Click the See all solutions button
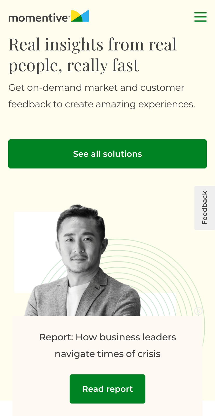 click(107, 154)
